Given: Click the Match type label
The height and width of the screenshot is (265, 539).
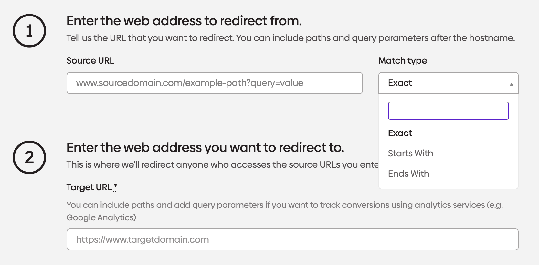Looking at the screenshot, I should tap(402, 60).
